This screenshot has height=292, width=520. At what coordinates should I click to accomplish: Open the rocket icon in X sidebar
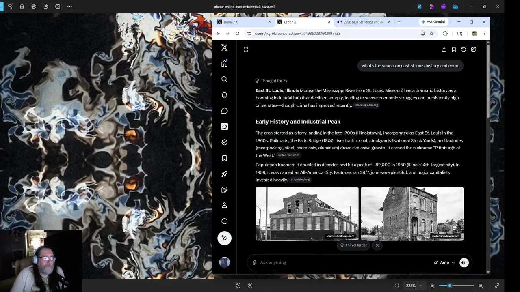point(224,174)
